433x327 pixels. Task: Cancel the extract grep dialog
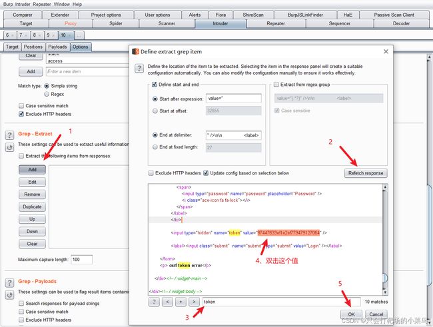376,314
